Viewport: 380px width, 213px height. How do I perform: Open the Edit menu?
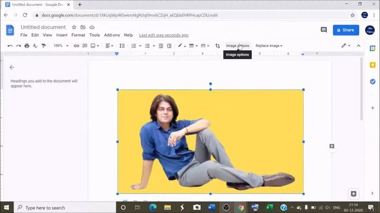35,35
